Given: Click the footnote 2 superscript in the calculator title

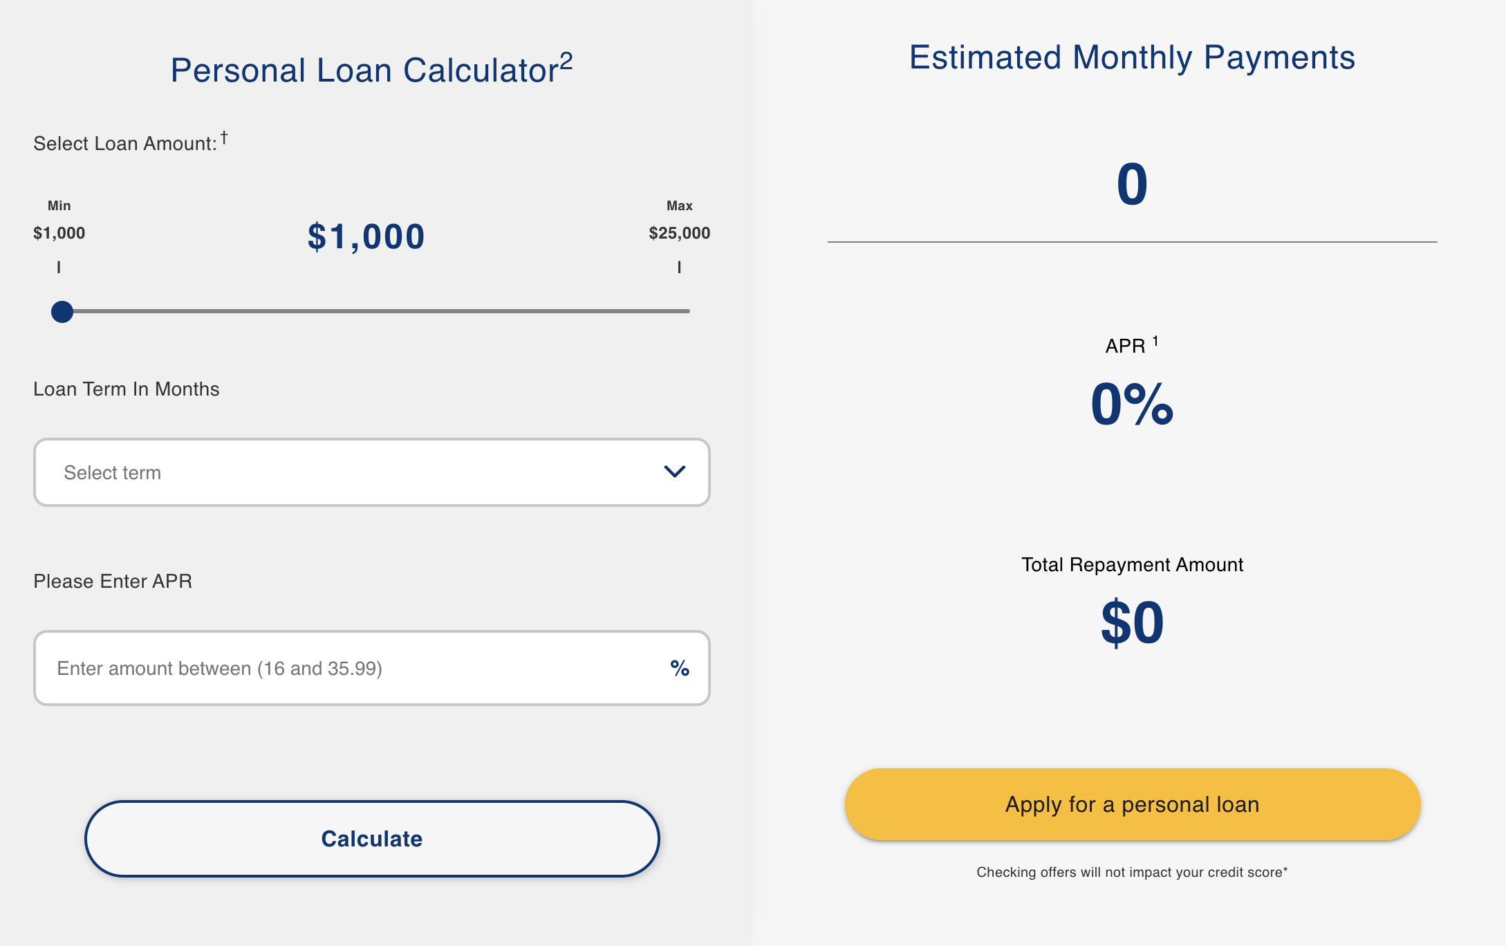Looking at the screenshot, I should [566, 61].
